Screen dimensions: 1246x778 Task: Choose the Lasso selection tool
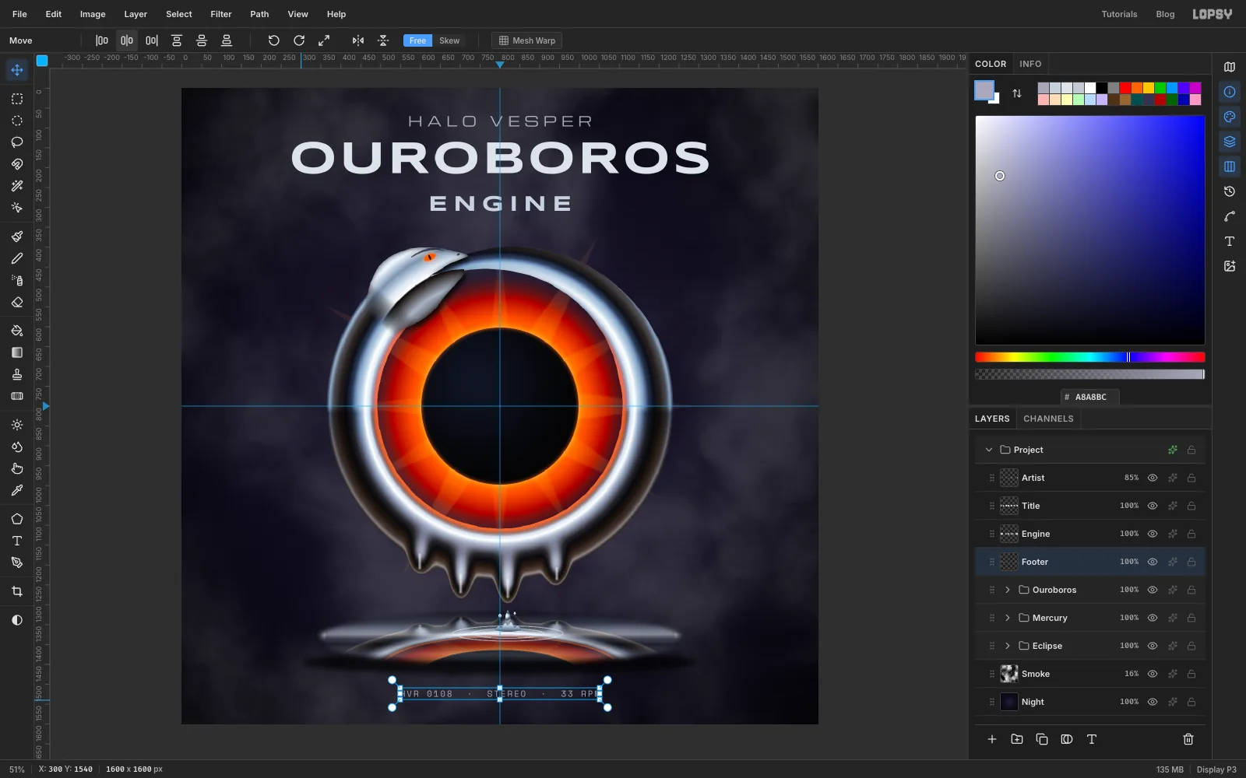pos(17,142)
